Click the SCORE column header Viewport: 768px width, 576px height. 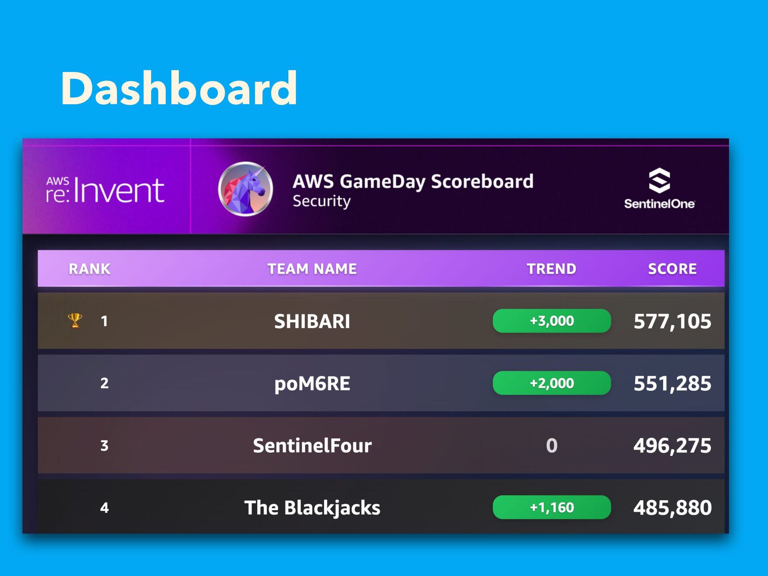coord(672,269)
